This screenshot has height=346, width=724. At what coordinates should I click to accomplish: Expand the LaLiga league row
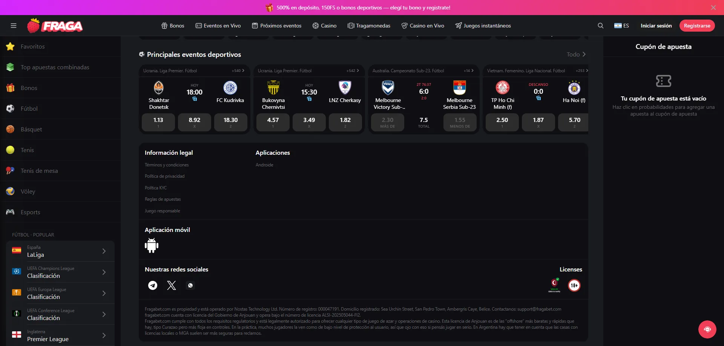pyautogui.click(x=60, y=251)
